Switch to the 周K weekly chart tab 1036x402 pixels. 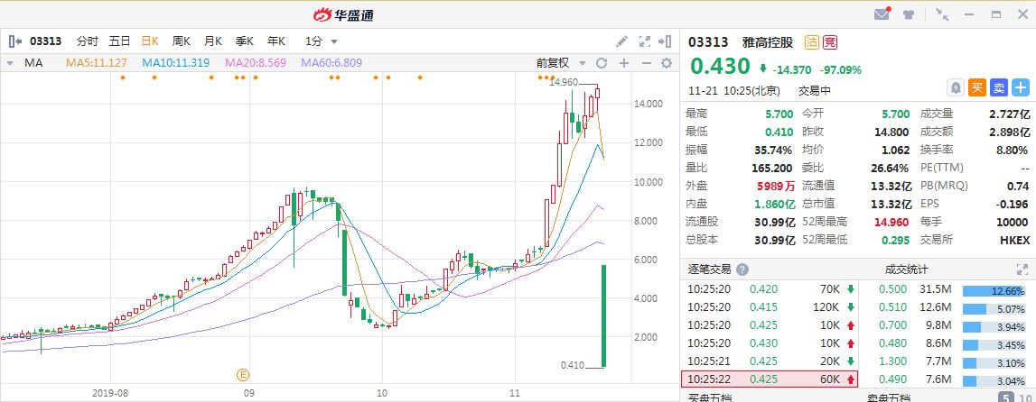pos(182,41)
